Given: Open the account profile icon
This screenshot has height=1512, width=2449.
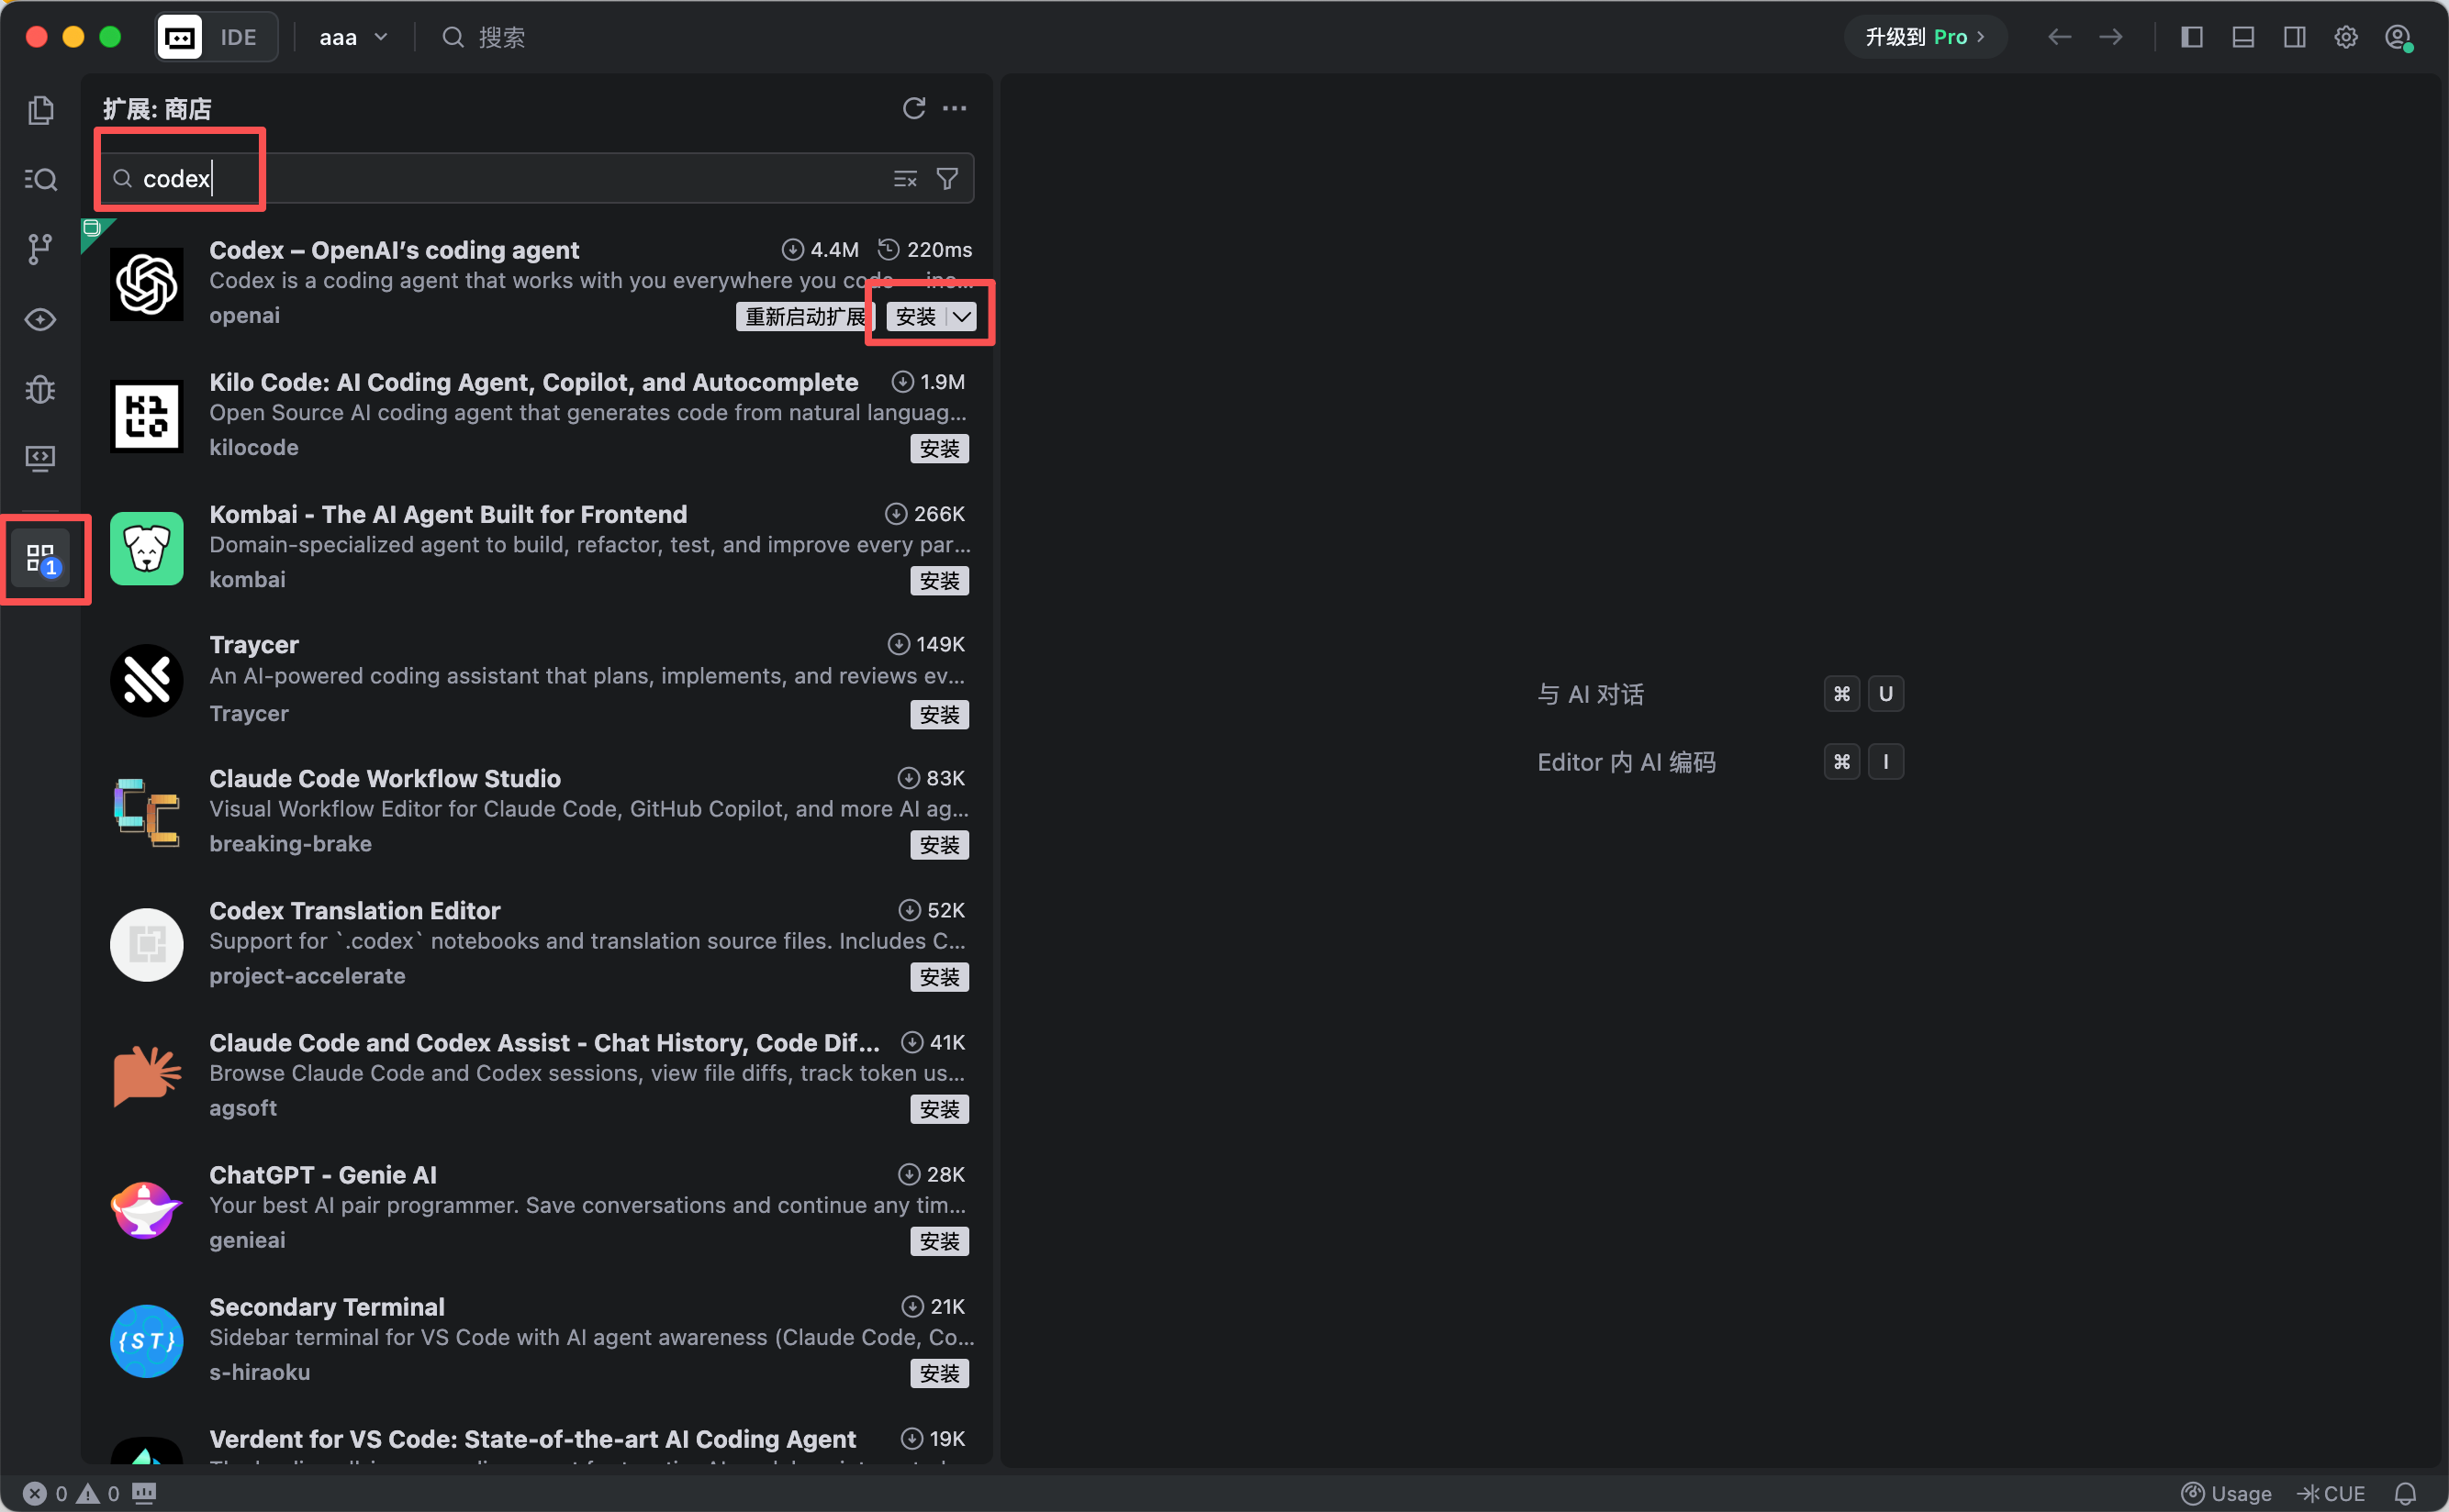Looking at the screenshot, I should click(x=2398, y=38).
